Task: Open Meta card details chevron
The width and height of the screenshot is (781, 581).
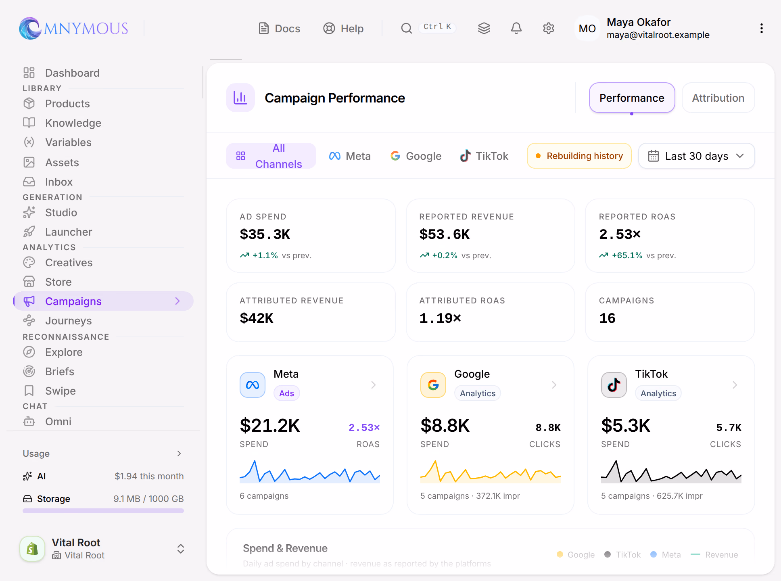Action: tap(374, 385)
